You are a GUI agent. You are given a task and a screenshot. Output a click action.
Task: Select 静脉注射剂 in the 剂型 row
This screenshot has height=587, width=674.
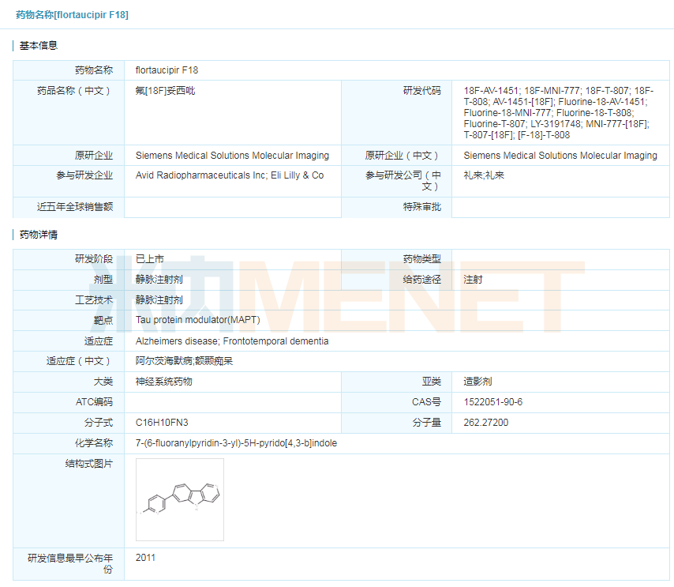159,280
